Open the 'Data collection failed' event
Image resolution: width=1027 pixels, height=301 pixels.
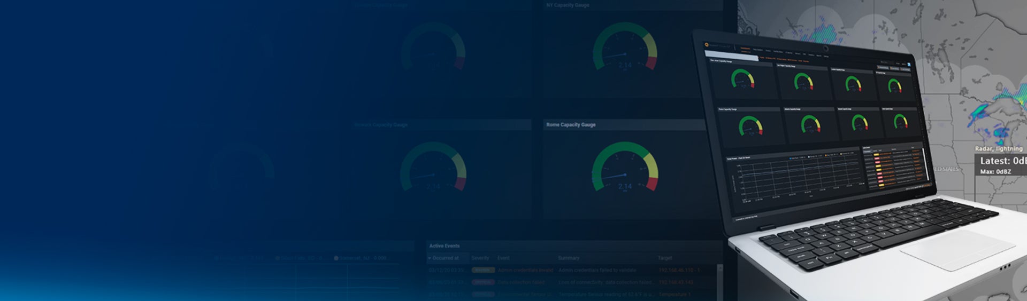tap(521, 282)
